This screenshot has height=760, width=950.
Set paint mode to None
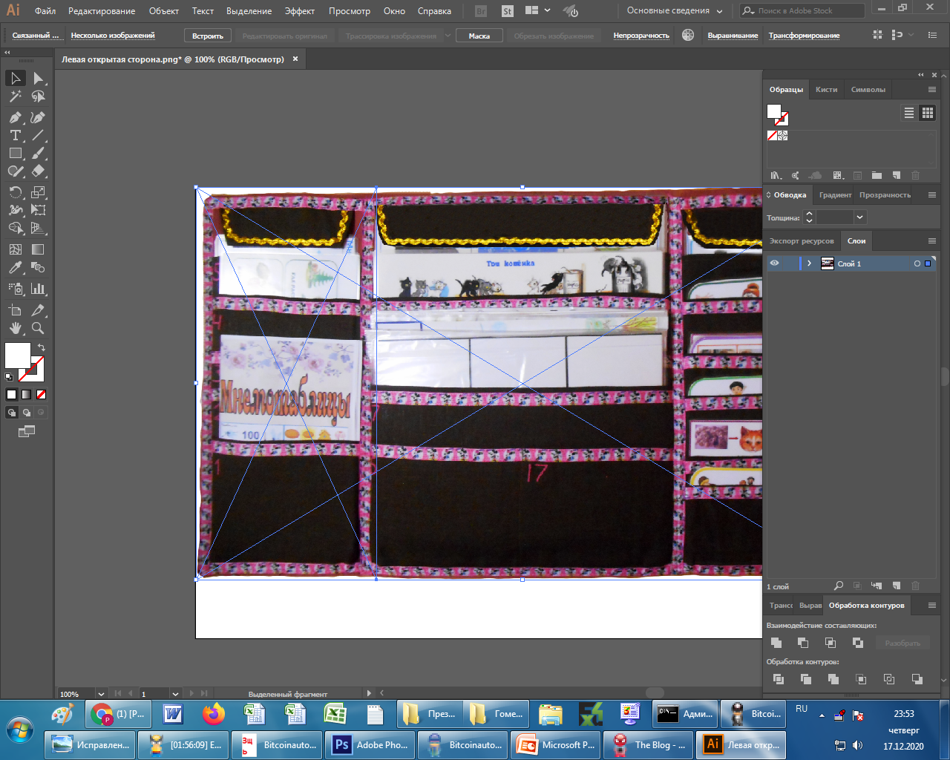pyautogui.click(x=42, y=395)
